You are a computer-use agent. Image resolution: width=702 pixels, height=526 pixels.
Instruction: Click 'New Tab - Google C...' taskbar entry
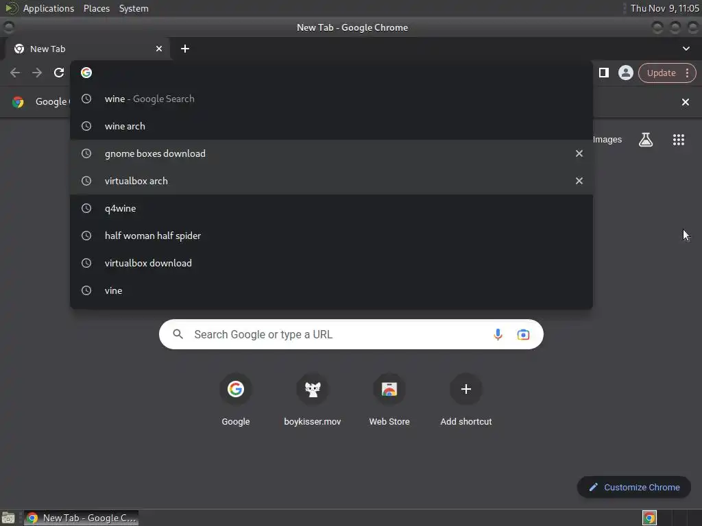(81, 518)
